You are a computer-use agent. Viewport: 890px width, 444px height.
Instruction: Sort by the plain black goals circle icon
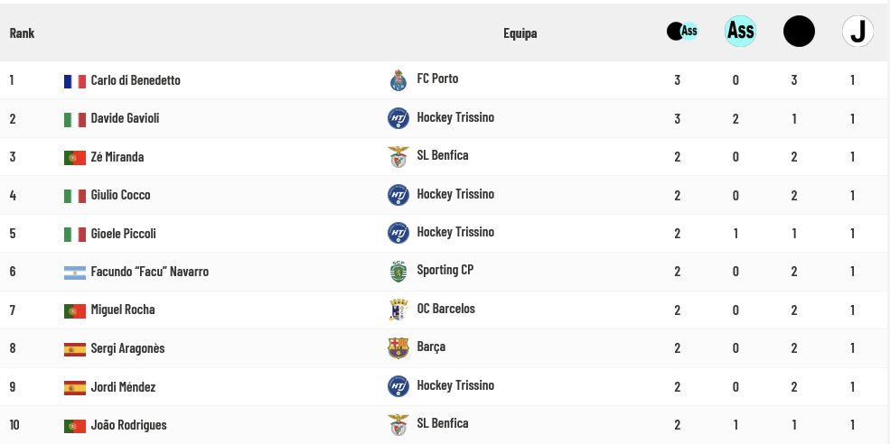[x=799, y=32]
